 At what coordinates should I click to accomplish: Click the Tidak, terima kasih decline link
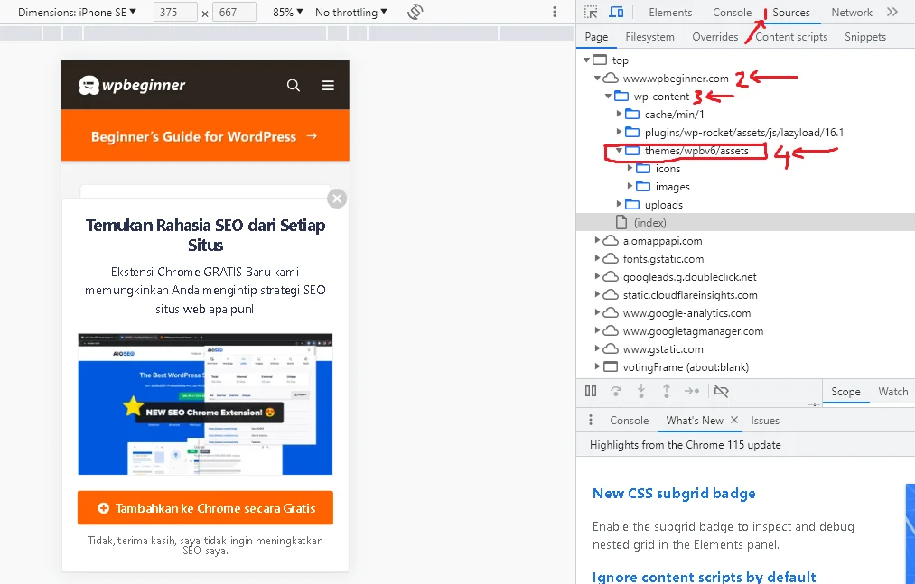click(x=205, y=545)
